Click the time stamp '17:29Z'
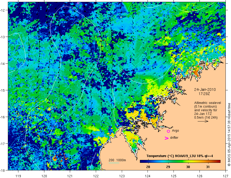Viewport: 231px width, 178px height. (204, 93)
